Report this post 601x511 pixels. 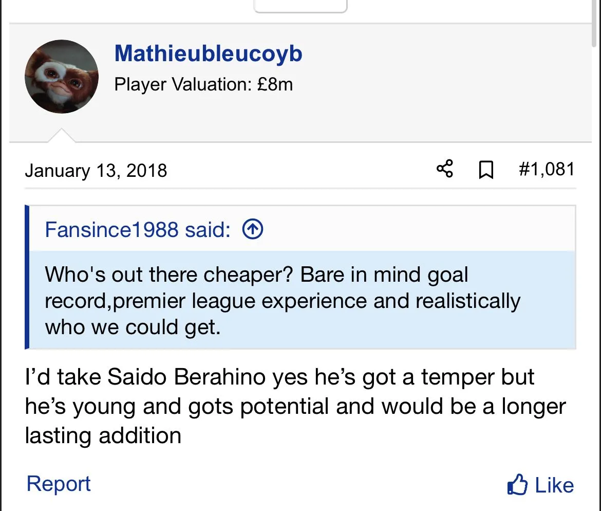coord(59,484)
